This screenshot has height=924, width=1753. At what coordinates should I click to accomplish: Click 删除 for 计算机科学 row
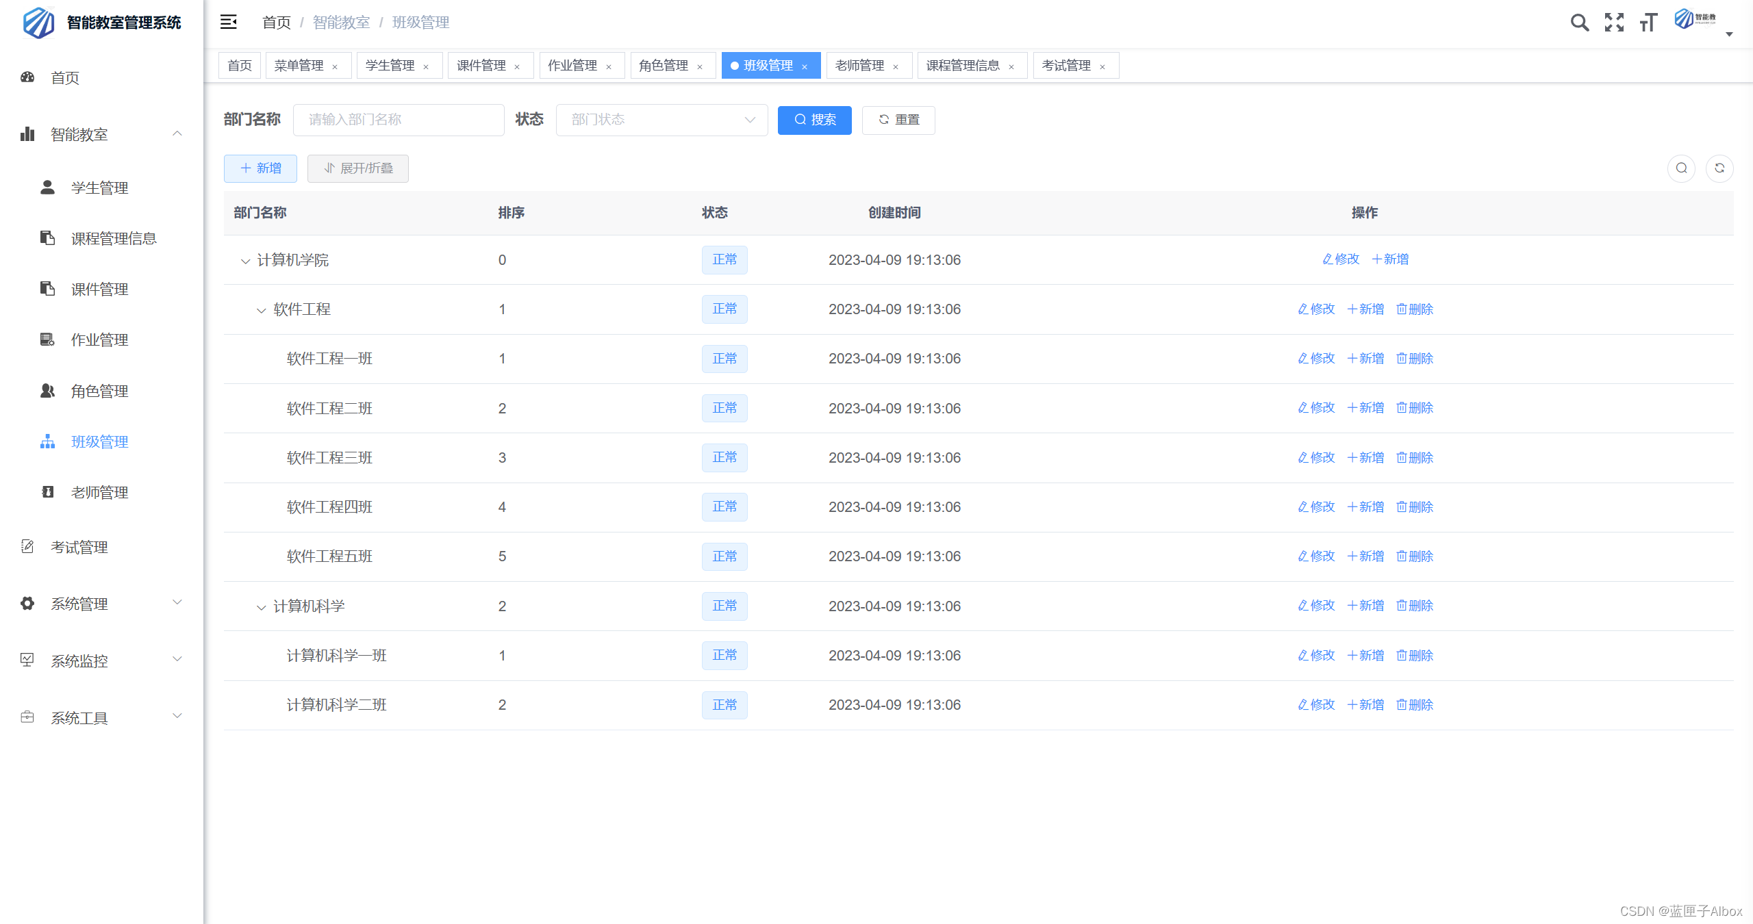click(x=1415, y=606)
